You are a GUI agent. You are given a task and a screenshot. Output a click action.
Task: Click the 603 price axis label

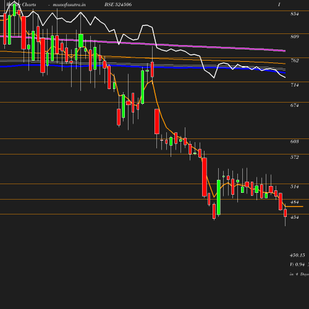point(294,142)
